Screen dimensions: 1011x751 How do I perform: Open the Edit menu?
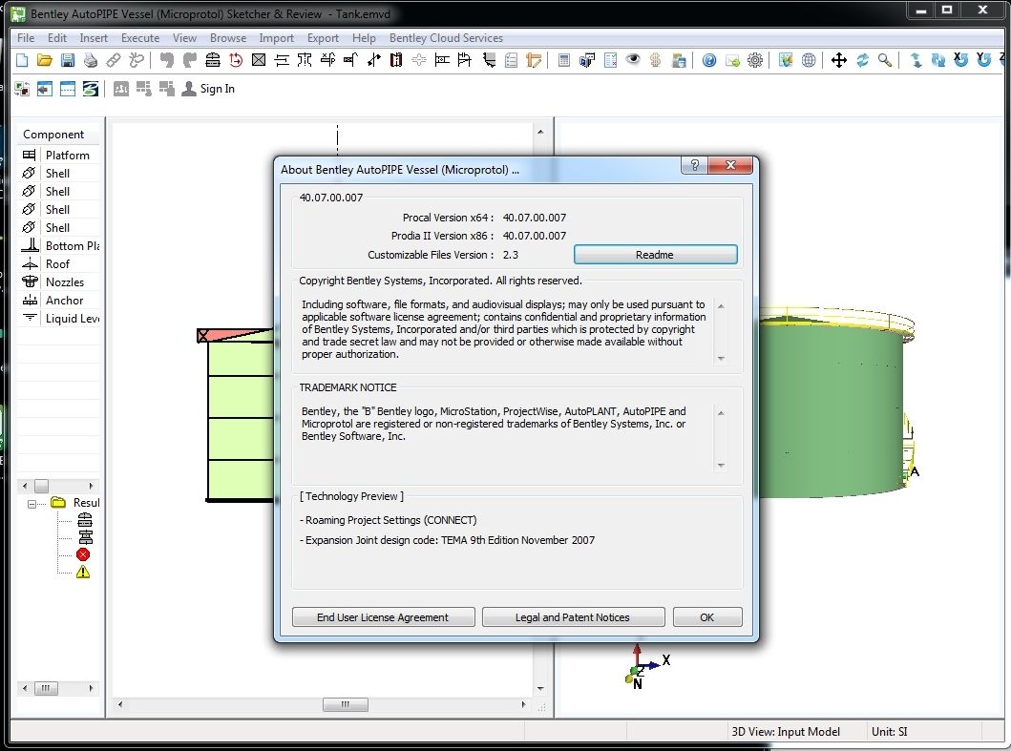56,38
